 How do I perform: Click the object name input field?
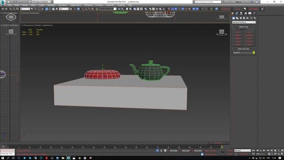coord(242,52)
